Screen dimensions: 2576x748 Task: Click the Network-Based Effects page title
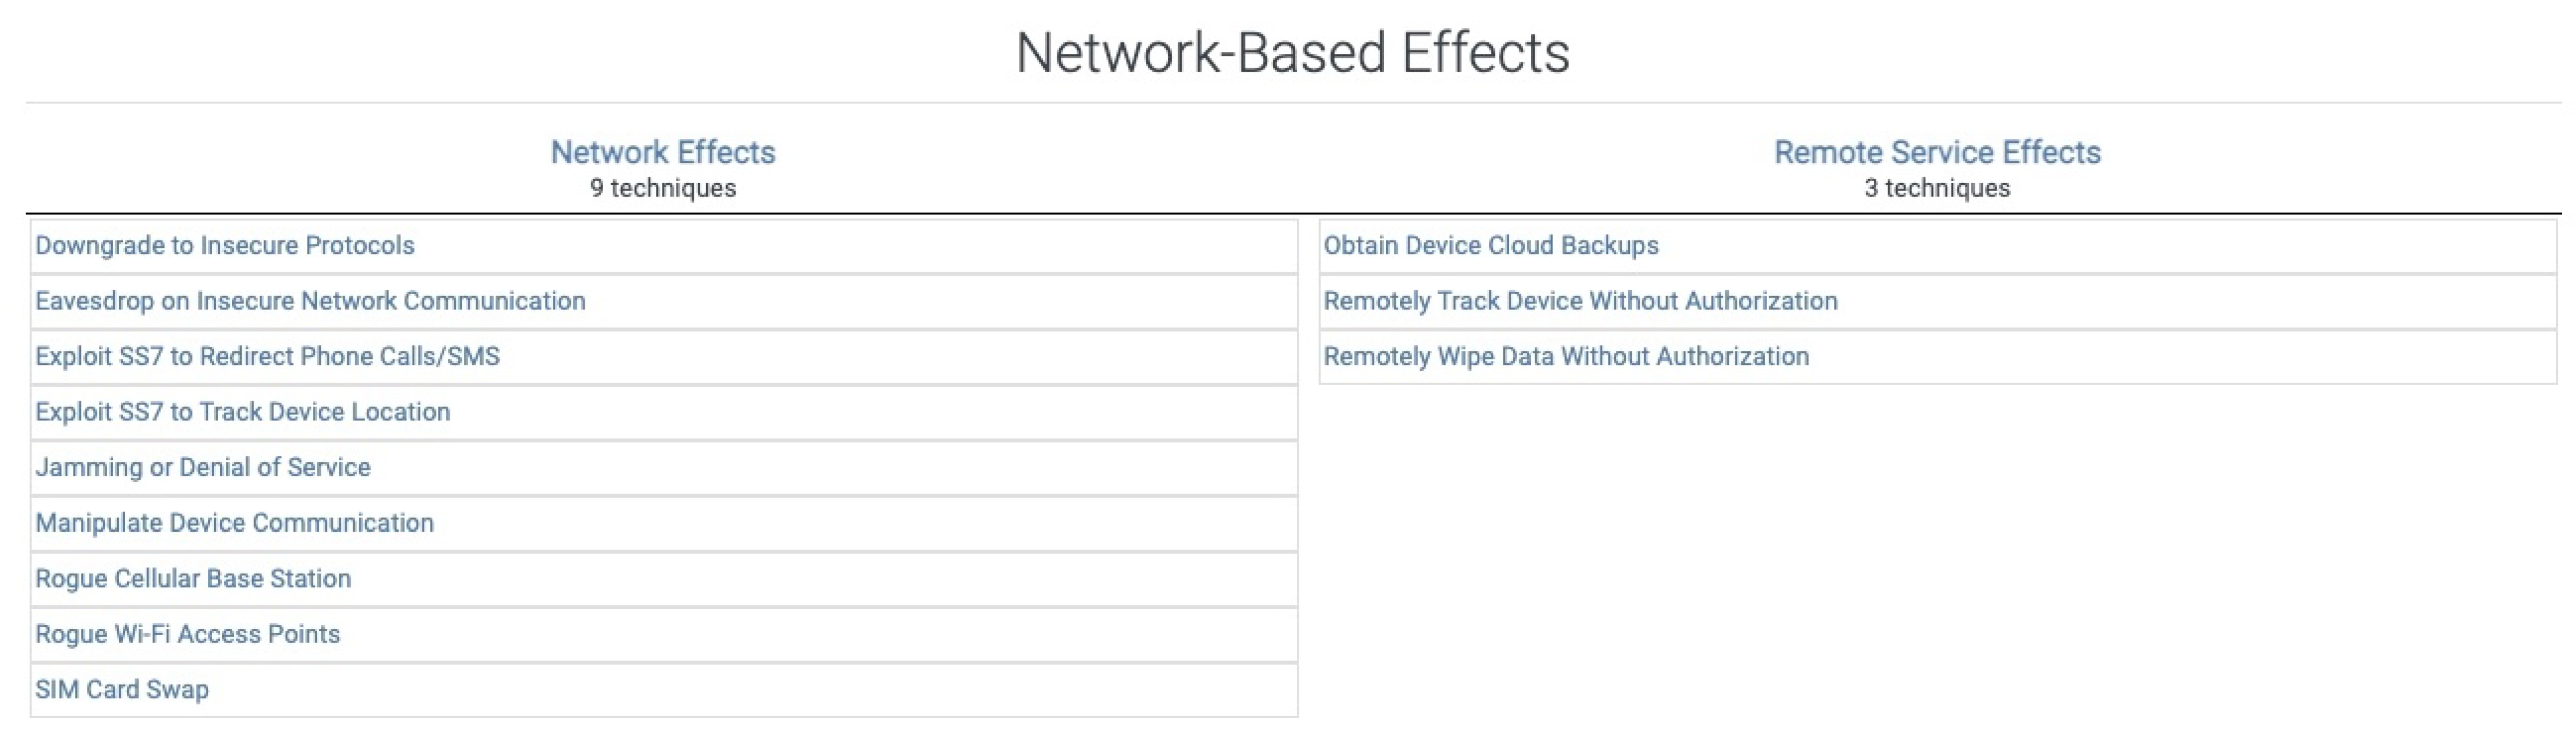tap(1292, 53)
